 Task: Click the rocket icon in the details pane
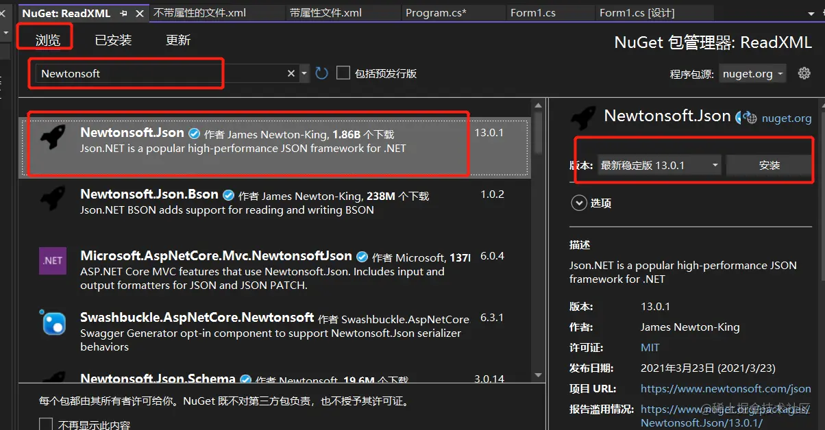[x=583, y=118]
